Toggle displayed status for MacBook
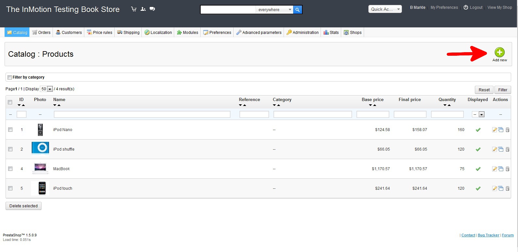The height and width of the screenshot is (252, 518). [478, 169]
